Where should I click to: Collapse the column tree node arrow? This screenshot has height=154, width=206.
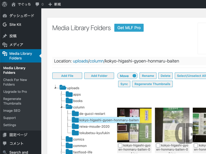tap(61, 107)
